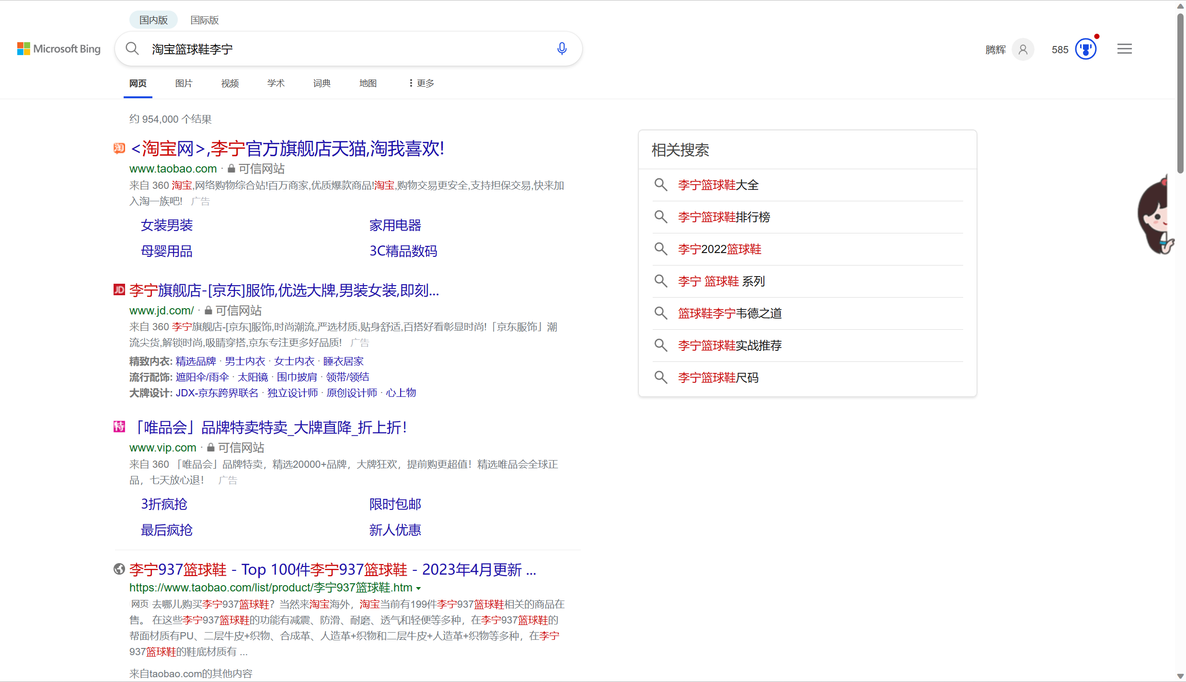Click magnifier icon next to 李宁 篮球鞋 系列
Screen dimensions: 1186x682
(661, 281)
